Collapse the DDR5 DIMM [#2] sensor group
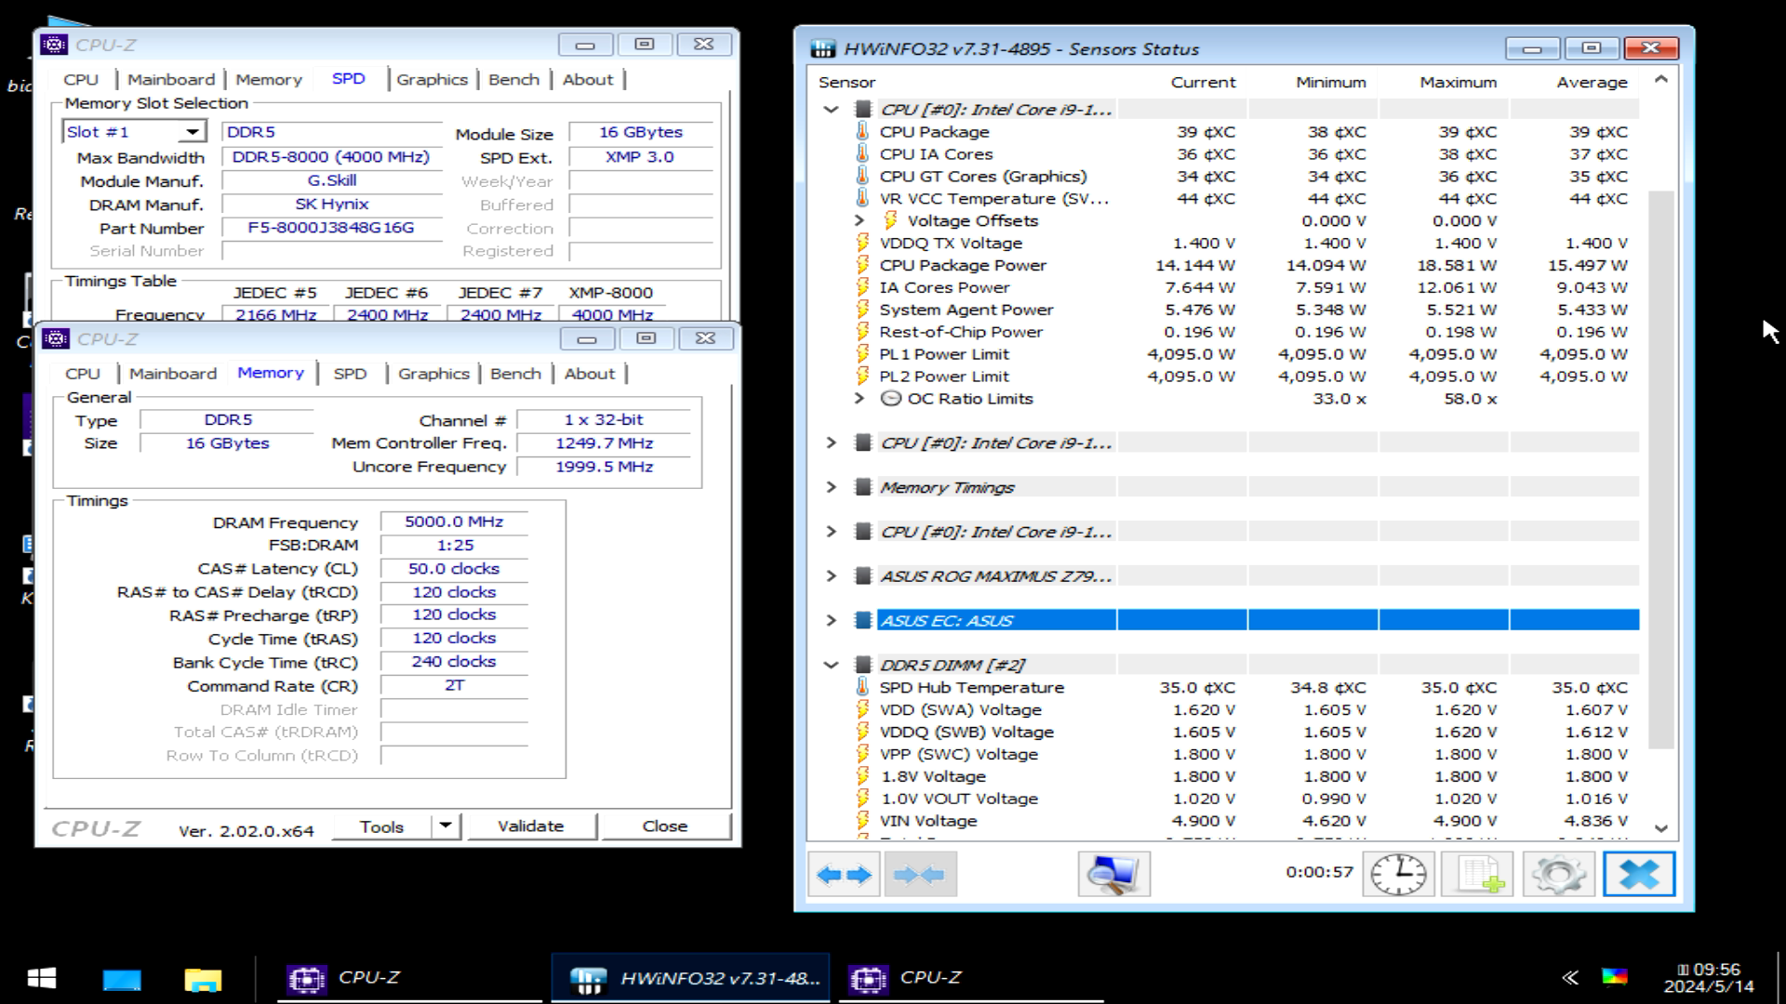The width and height of the screenshot is (1786, 1004). (x=832, y=665)
